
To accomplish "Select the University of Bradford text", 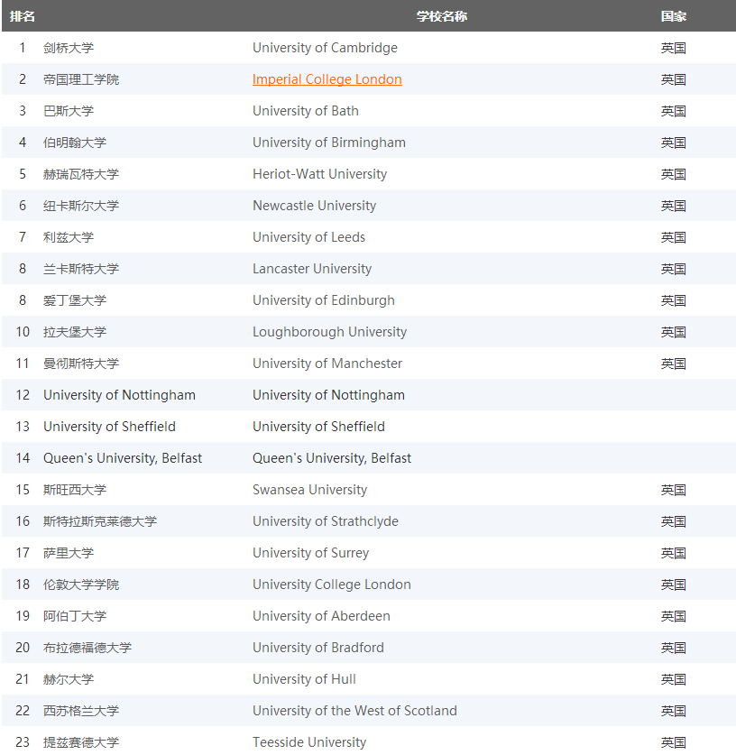I will click(x=318, y=648).
